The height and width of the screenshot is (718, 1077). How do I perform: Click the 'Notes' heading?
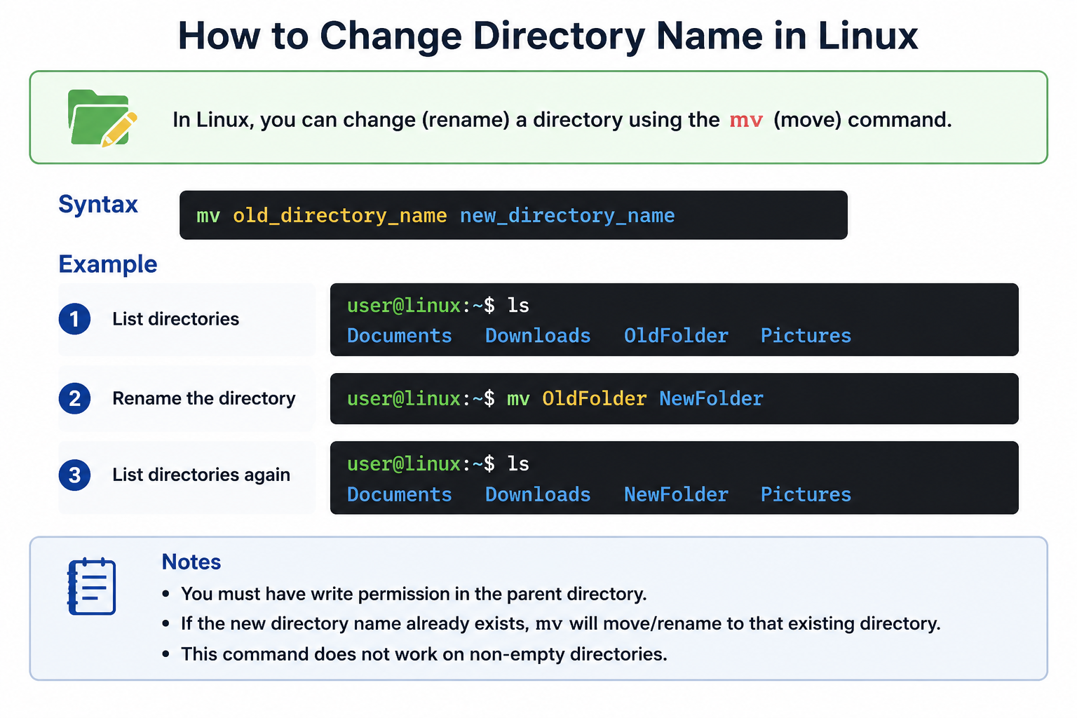pyautogui.click(x=191, y=562)
